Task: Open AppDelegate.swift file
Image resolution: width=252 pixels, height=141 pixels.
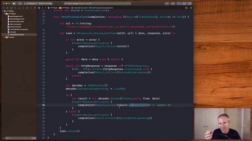Action: [16, 16]
